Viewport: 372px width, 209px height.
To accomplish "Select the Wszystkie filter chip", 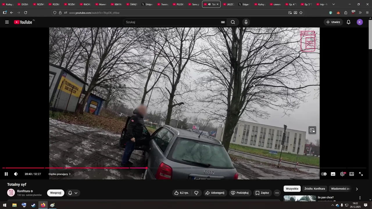I will coord(292,189).
